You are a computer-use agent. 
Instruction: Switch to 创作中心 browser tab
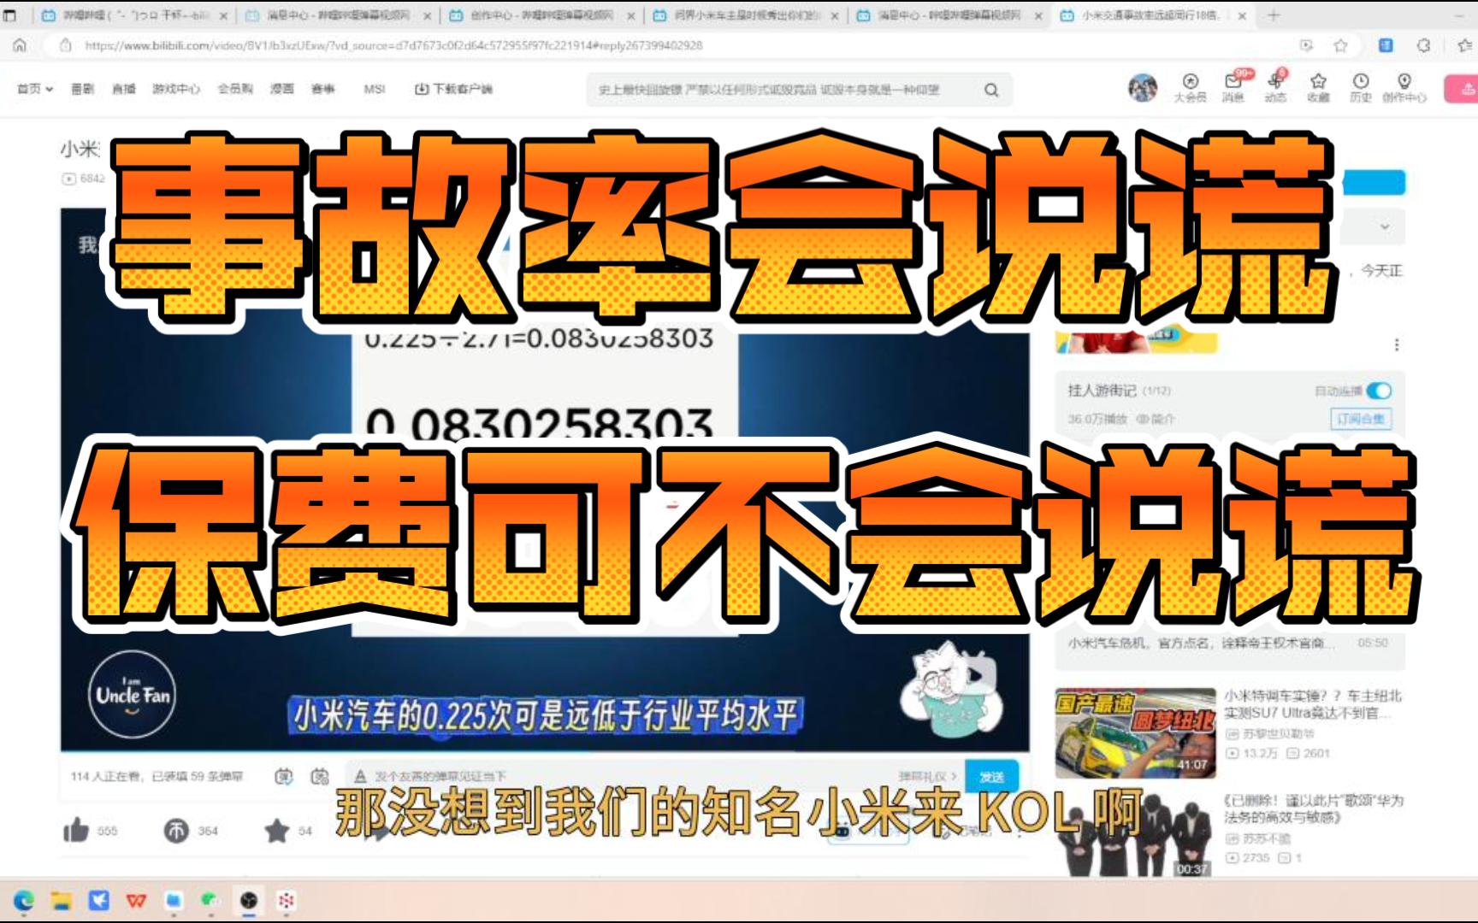[542, 15]
